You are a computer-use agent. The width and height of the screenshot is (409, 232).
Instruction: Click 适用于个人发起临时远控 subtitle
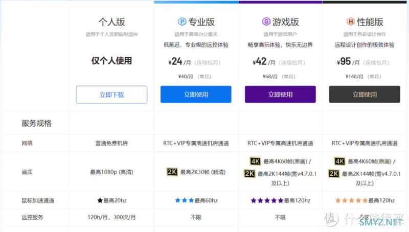[x=111, y=34]
